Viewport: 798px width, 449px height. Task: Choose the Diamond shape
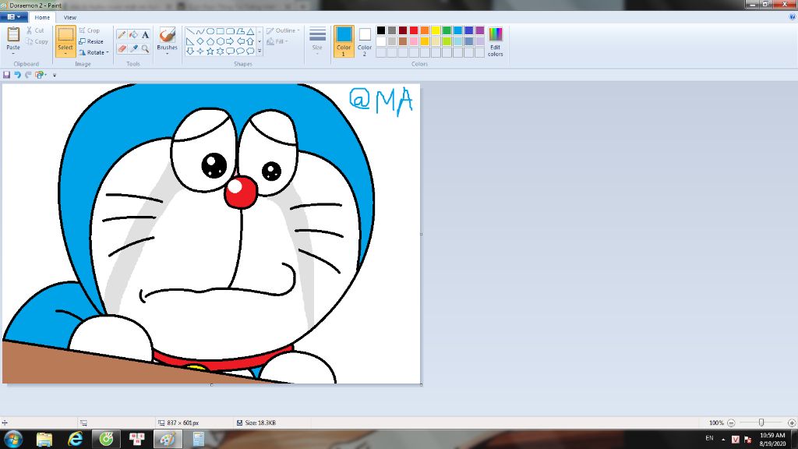200,41
